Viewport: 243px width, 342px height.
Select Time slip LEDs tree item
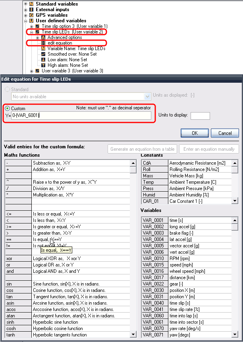72,32
